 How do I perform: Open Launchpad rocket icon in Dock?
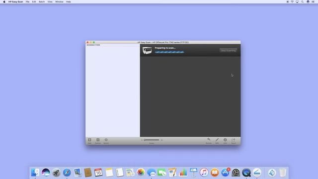56,173
